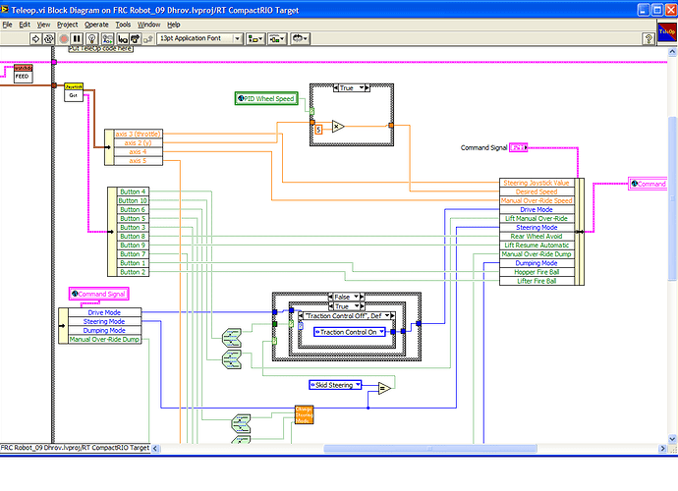Image resolution: width=678 pixels, height=491 pixels.
Task: Select the multiply function node
Action: click(338, 127)
